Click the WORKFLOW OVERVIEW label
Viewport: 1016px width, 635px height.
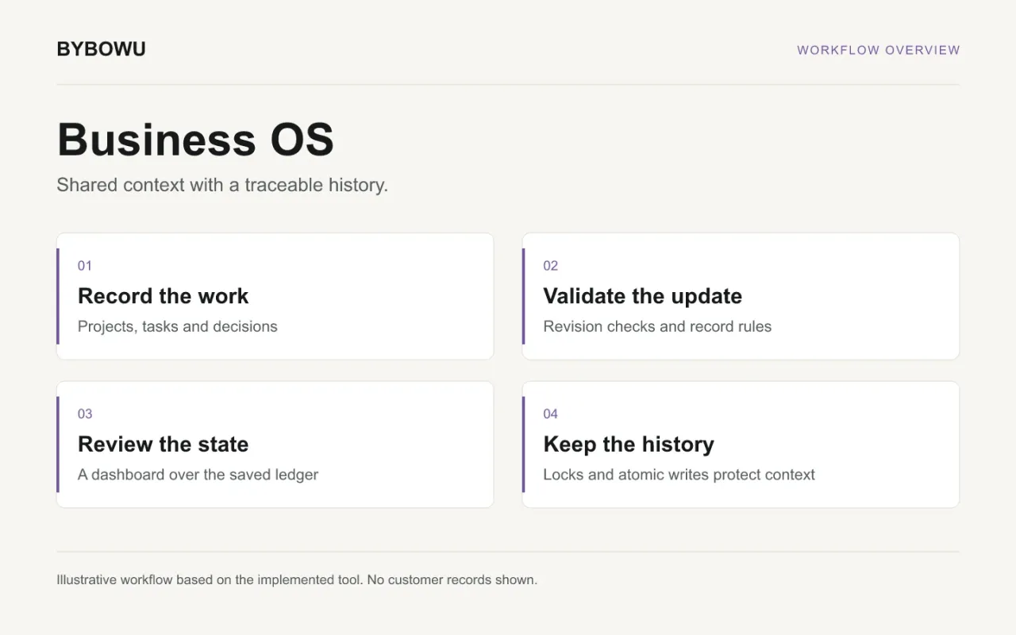click(879, 50)
